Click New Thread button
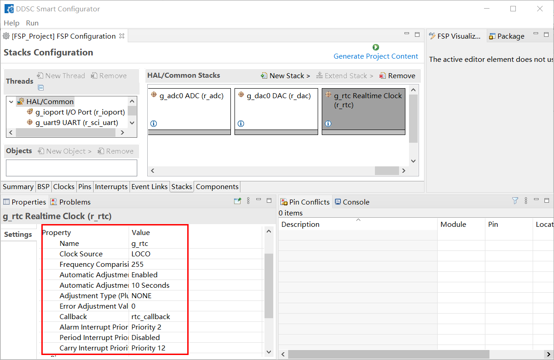The image size is (554, 360). [x=60, y=75]
